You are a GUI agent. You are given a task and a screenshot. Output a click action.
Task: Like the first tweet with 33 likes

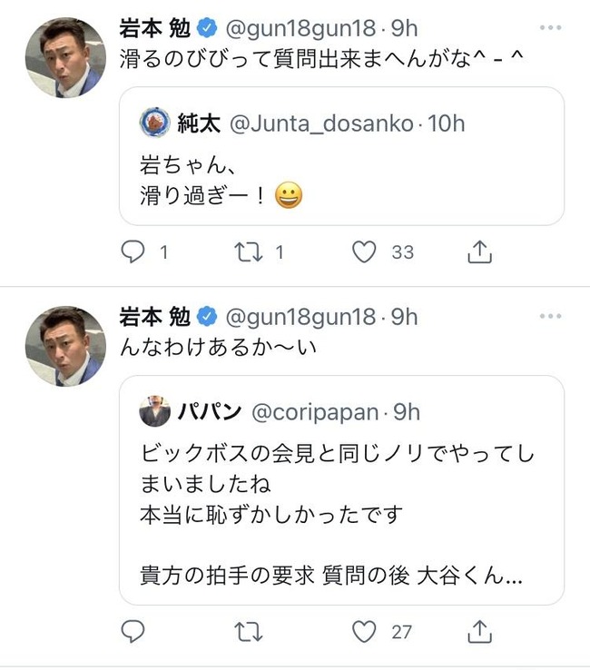tap(364, 253)
